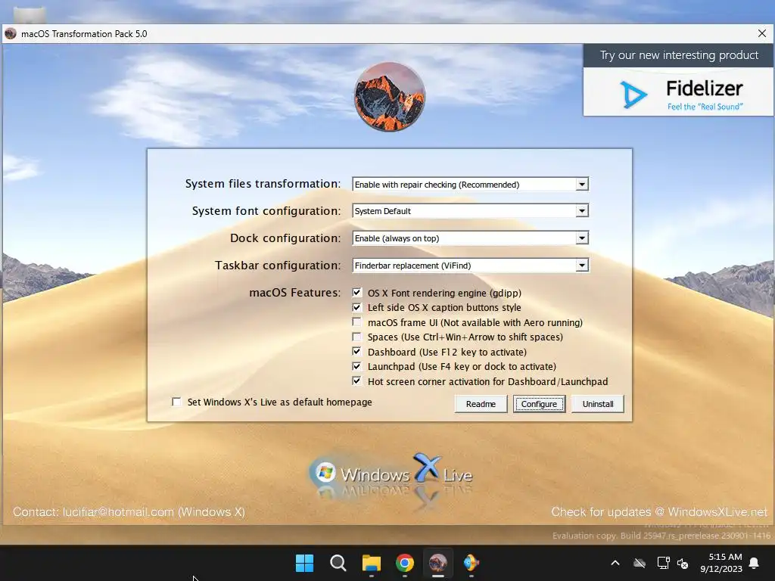Toggle OS X Font rendering engine checkbox
Viewport: 775px width, 581px height.
[x=357, y=293]
